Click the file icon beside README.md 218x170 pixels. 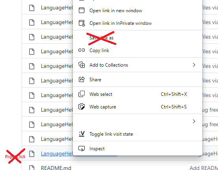coord(32,168)
